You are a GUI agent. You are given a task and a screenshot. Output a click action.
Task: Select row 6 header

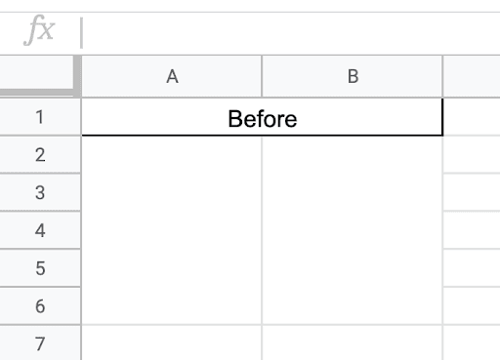point(40,306)
